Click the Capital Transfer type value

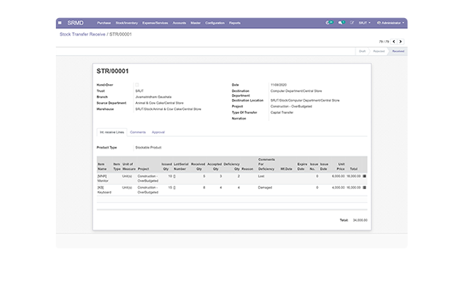[282, 112]
